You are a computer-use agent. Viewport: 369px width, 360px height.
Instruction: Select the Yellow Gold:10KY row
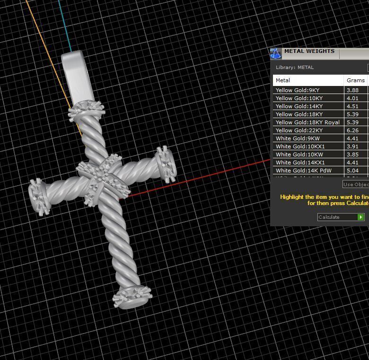coord(321,98)
